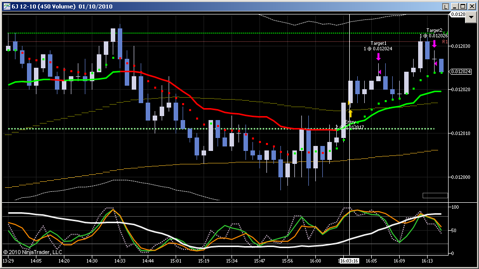Click the 0.012010 price axis label

[461, 134]
